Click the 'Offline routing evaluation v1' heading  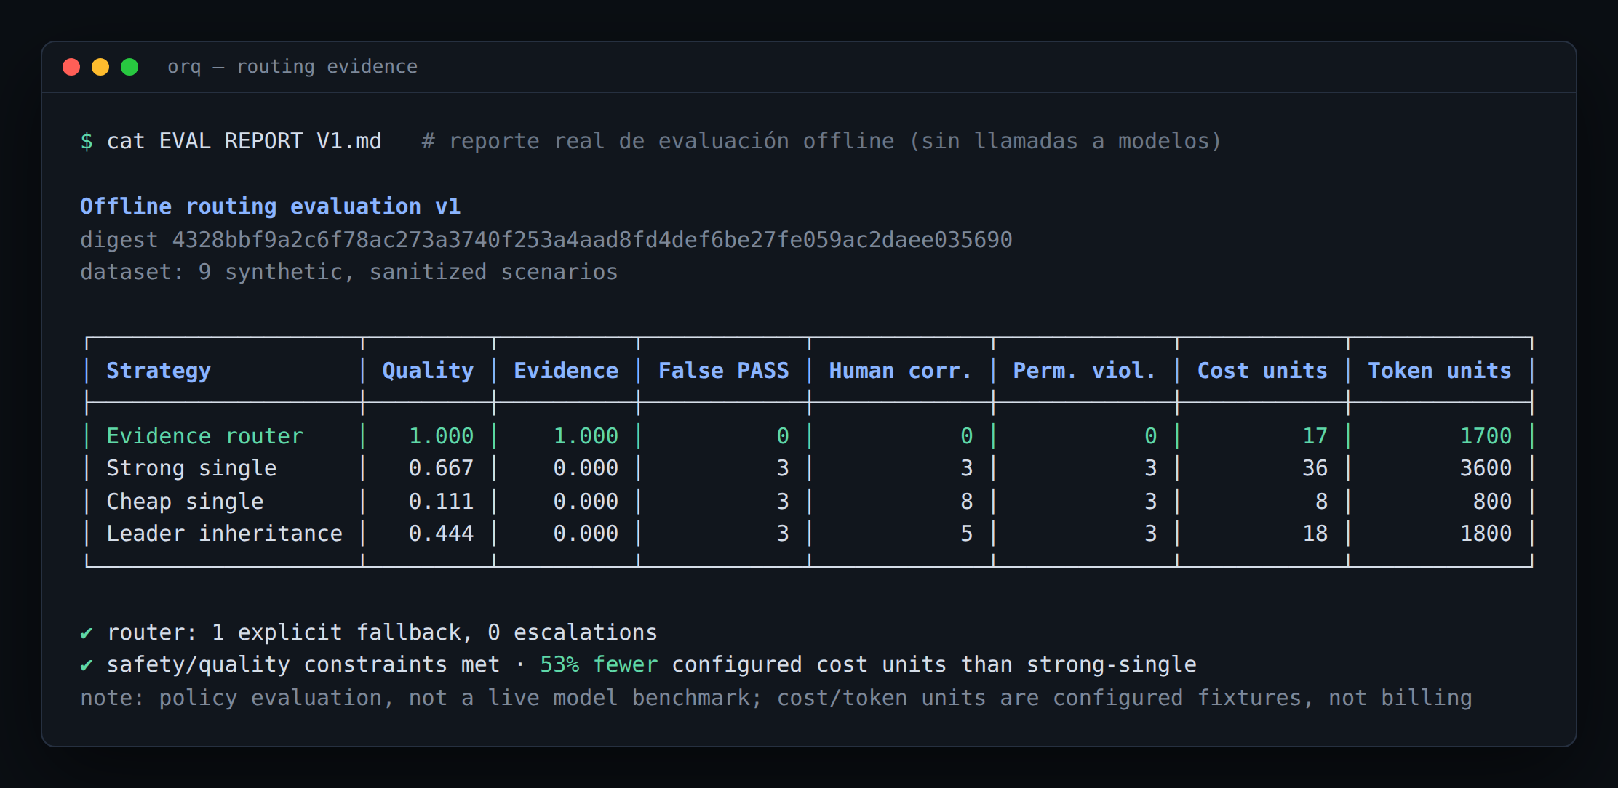271,206
